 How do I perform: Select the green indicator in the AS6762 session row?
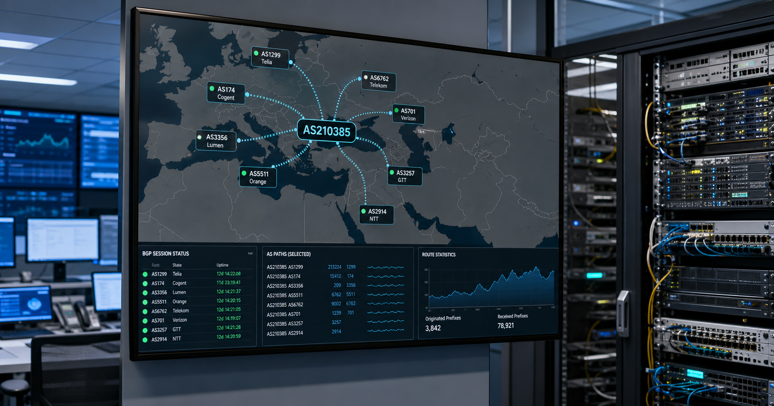145,311
